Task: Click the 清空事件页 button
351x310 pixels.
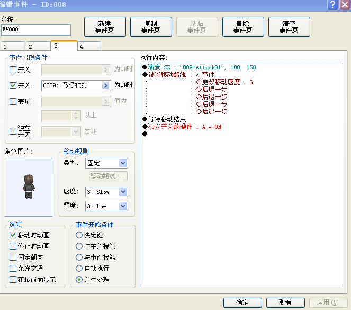Action: [289, 26]
